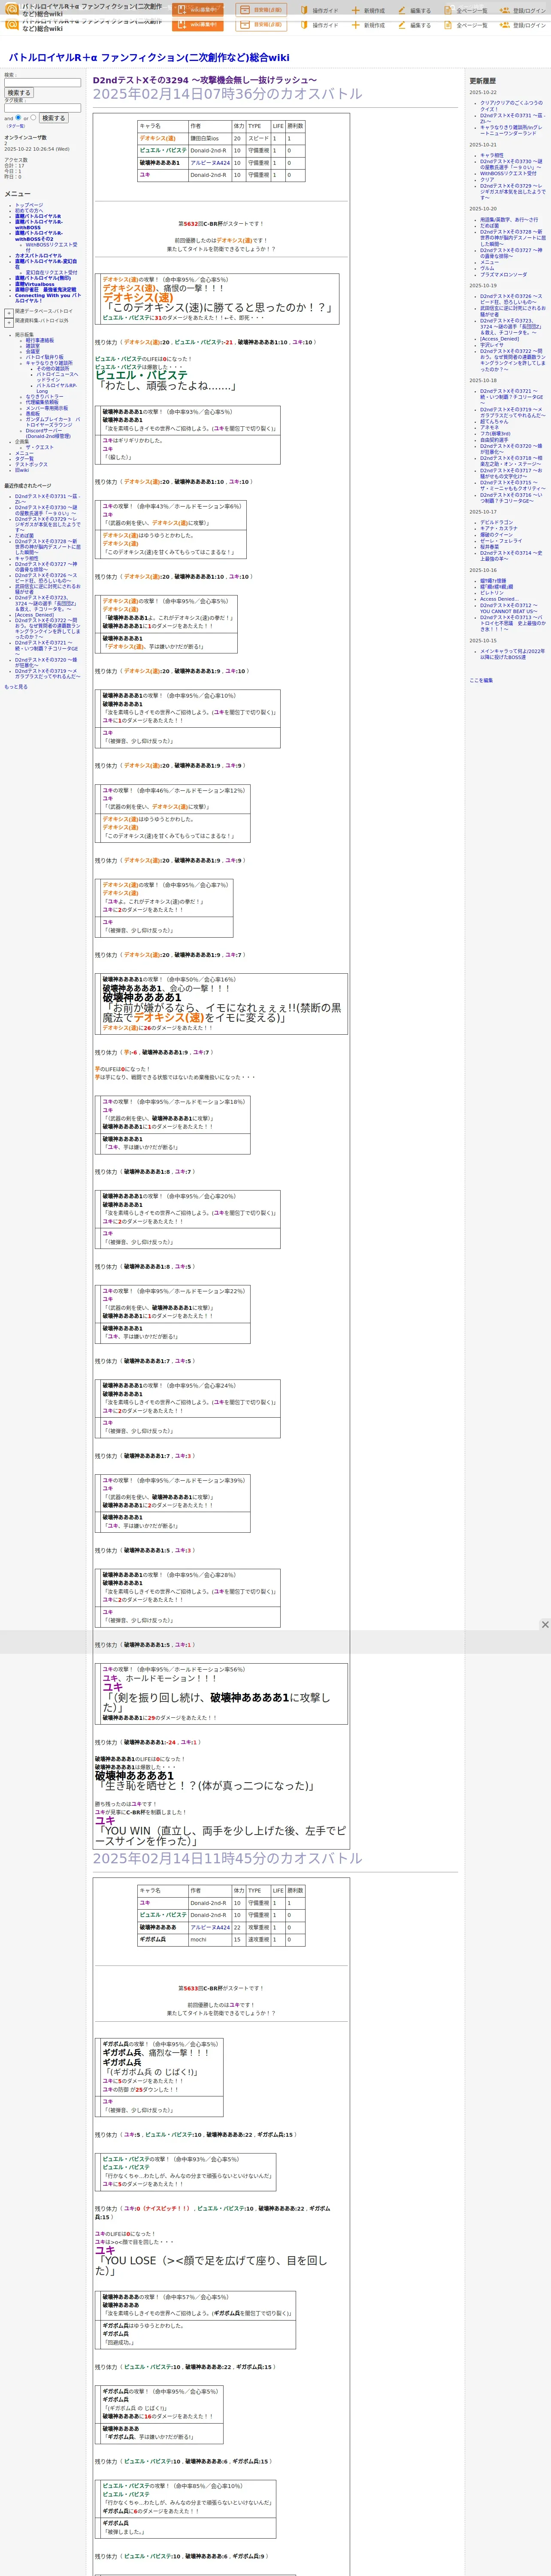Open デビルドラゴン in the update history
The height and width of the screenshot is (2576, 551).
pyautogui.click(x=497, y=522)
